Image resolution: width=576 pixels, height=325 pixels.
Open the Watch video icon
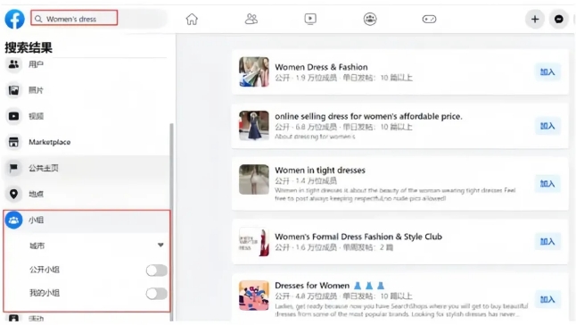[x=310, y=19]
